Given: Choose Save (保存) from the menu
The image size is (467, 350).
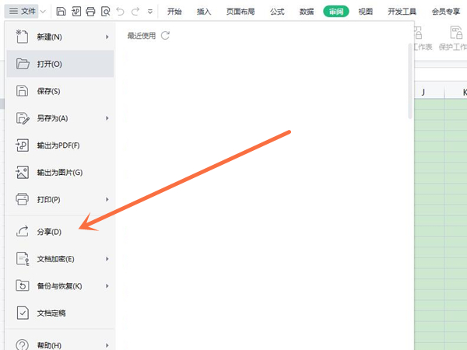Looking at the screenshot, I should [x=48, y=91].
